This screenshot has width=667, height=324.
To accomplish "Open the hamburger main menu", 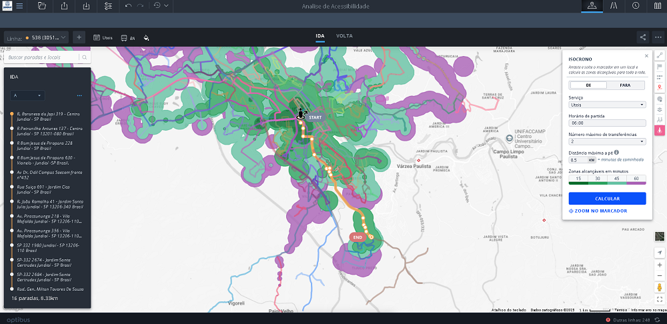I will coord(19,5).
